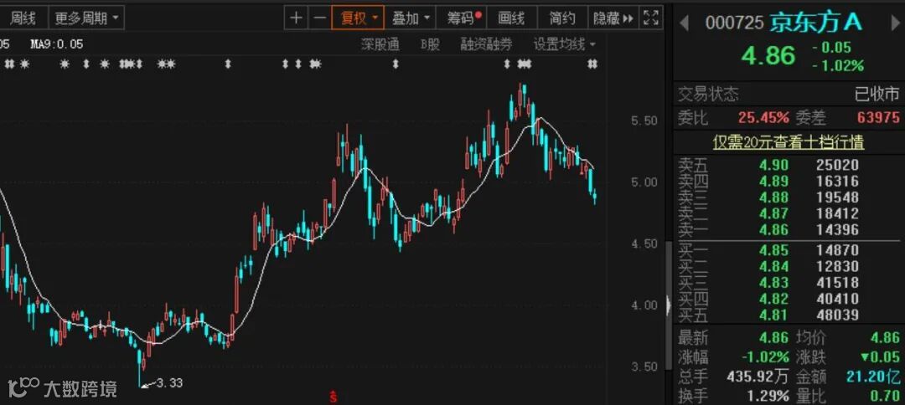Click the stock code 000725
The width and height of the screenshot is (905, 405).
click(735, 23)
